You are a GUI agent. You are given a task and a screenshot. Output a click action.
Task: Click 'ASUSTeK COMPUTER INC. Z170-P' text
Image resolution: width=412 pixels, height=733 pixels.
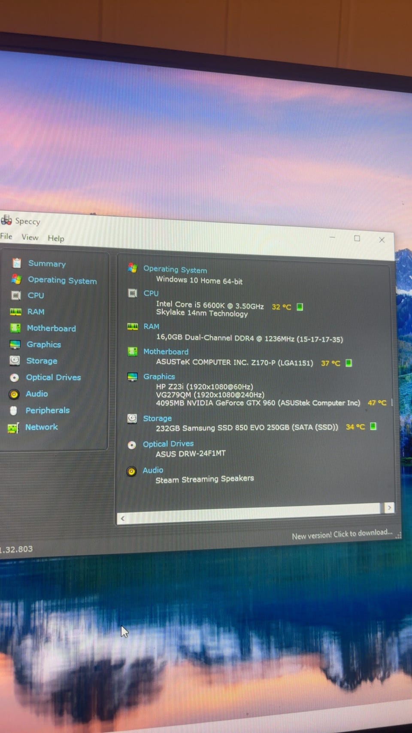pyautogui.click(x=215, y=362)
